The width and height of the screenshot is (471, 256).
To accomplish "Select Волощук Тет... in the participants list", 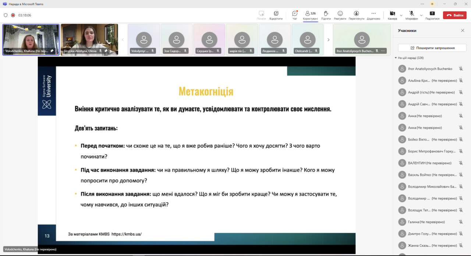I will click(x=430, y=210).
